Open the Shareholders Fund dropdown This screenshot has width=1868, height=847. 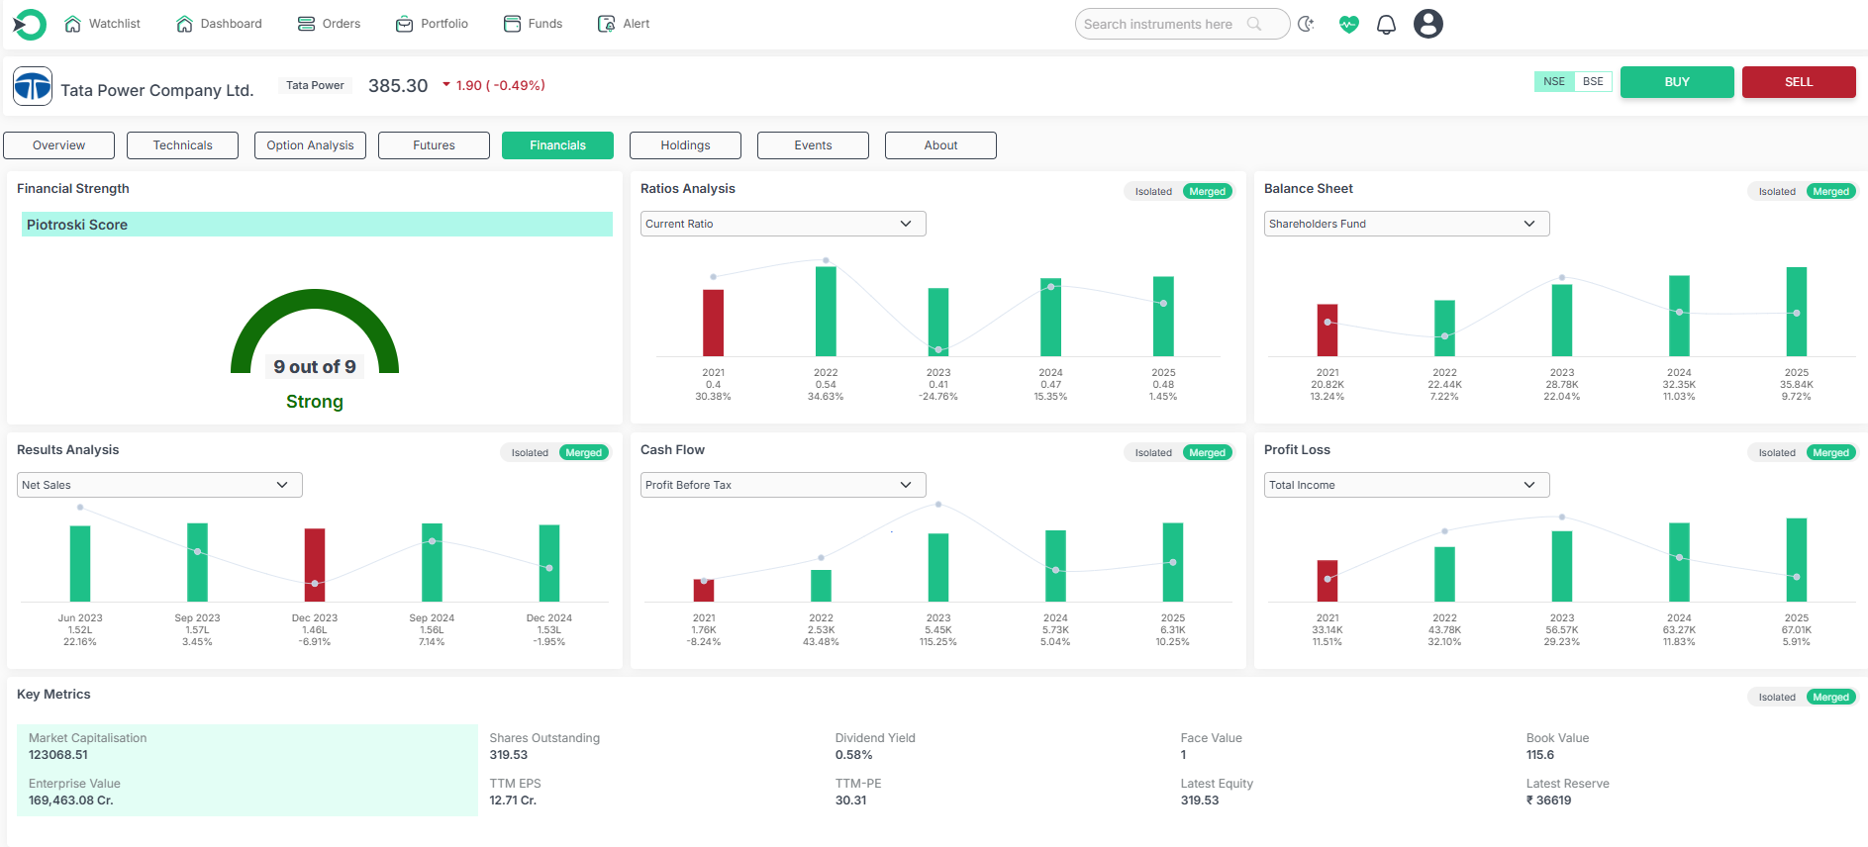point(1407,224)
